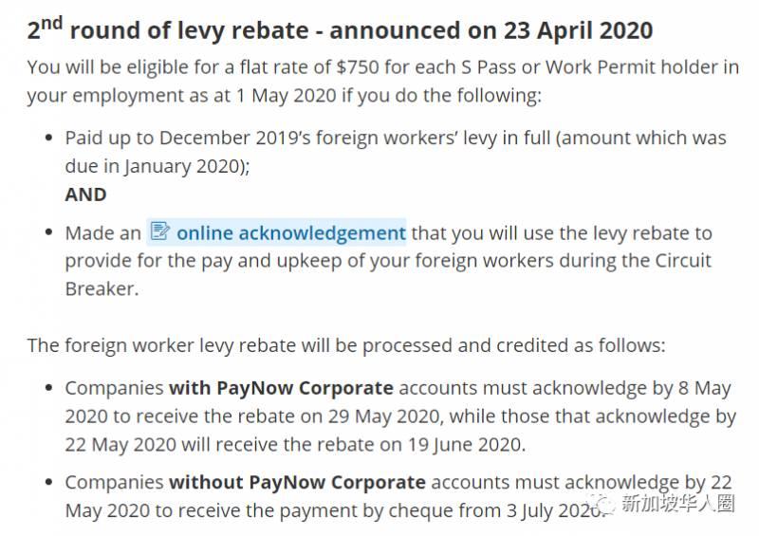The image size is (759, 536).
Task: Click the bold "AND" text
Action: pos(85,194)
